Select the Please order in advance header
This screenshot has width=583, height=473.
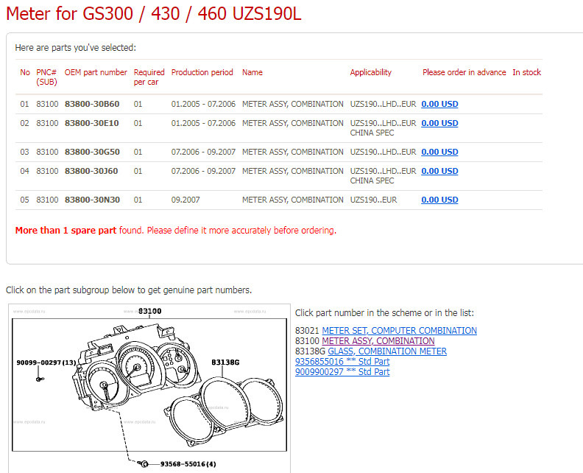click(464, 72)
